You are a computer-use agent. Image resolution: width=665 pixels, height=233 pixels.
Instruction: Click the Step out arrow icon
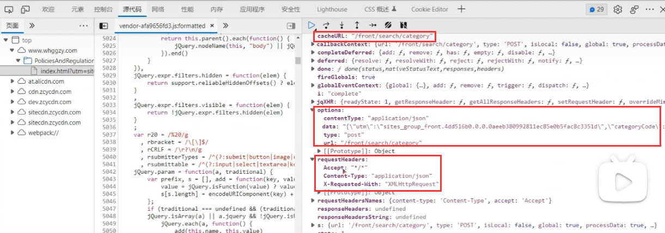[357, 25]
